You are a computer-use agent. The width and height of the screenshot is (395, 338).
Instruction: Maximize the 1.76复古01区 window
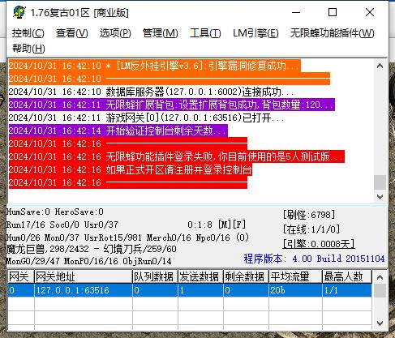tap(333, 12)
